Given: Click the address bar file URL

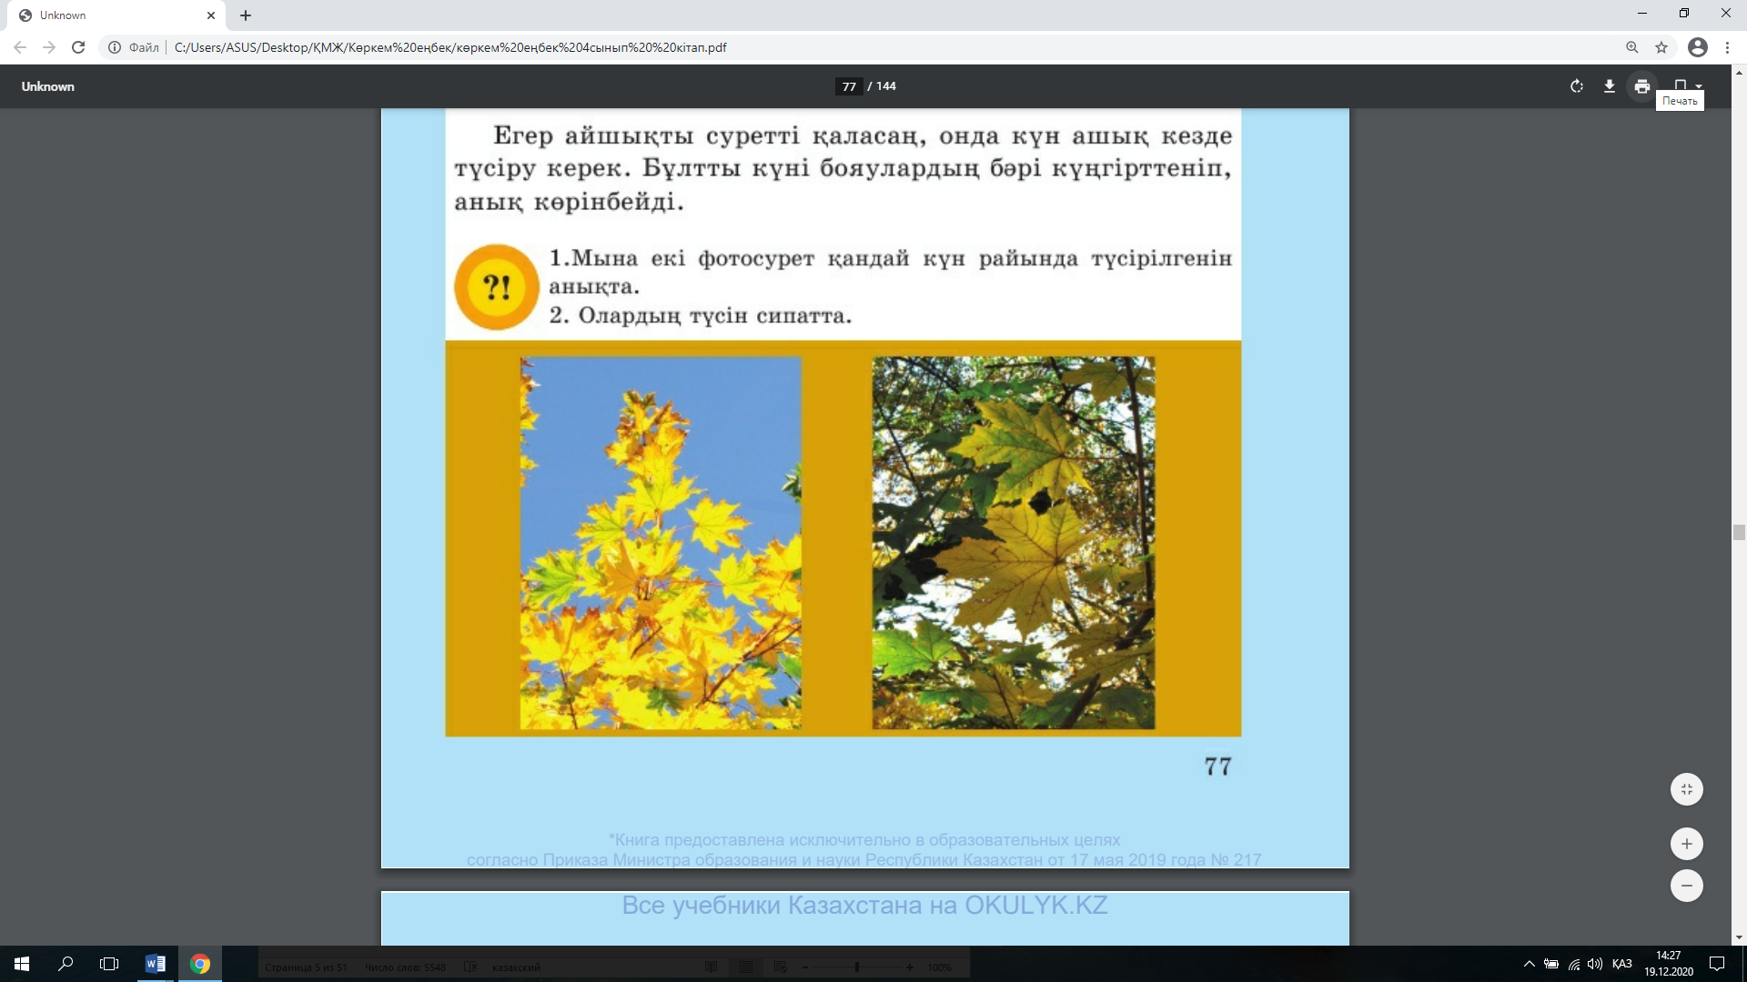Looking at the screenshot, I should [450, 47].
